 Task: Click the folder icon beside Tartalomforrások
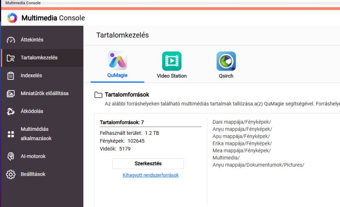point(98,95)
